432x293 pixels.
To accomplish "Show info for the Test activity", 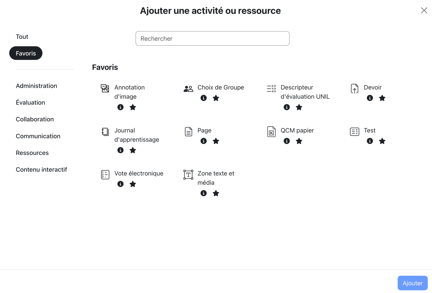I will click(370, 141).
